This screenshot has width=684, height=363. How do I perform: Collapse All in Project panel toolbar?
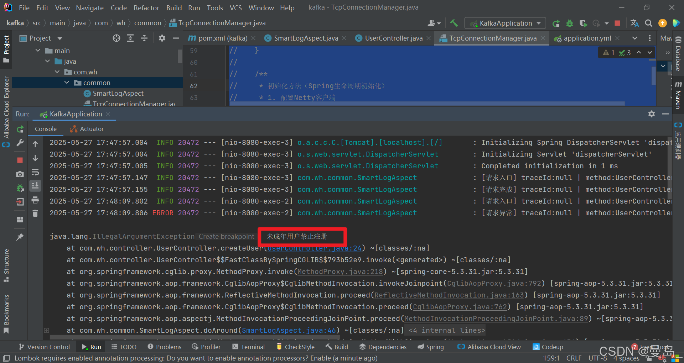click(x=144, y=38)
